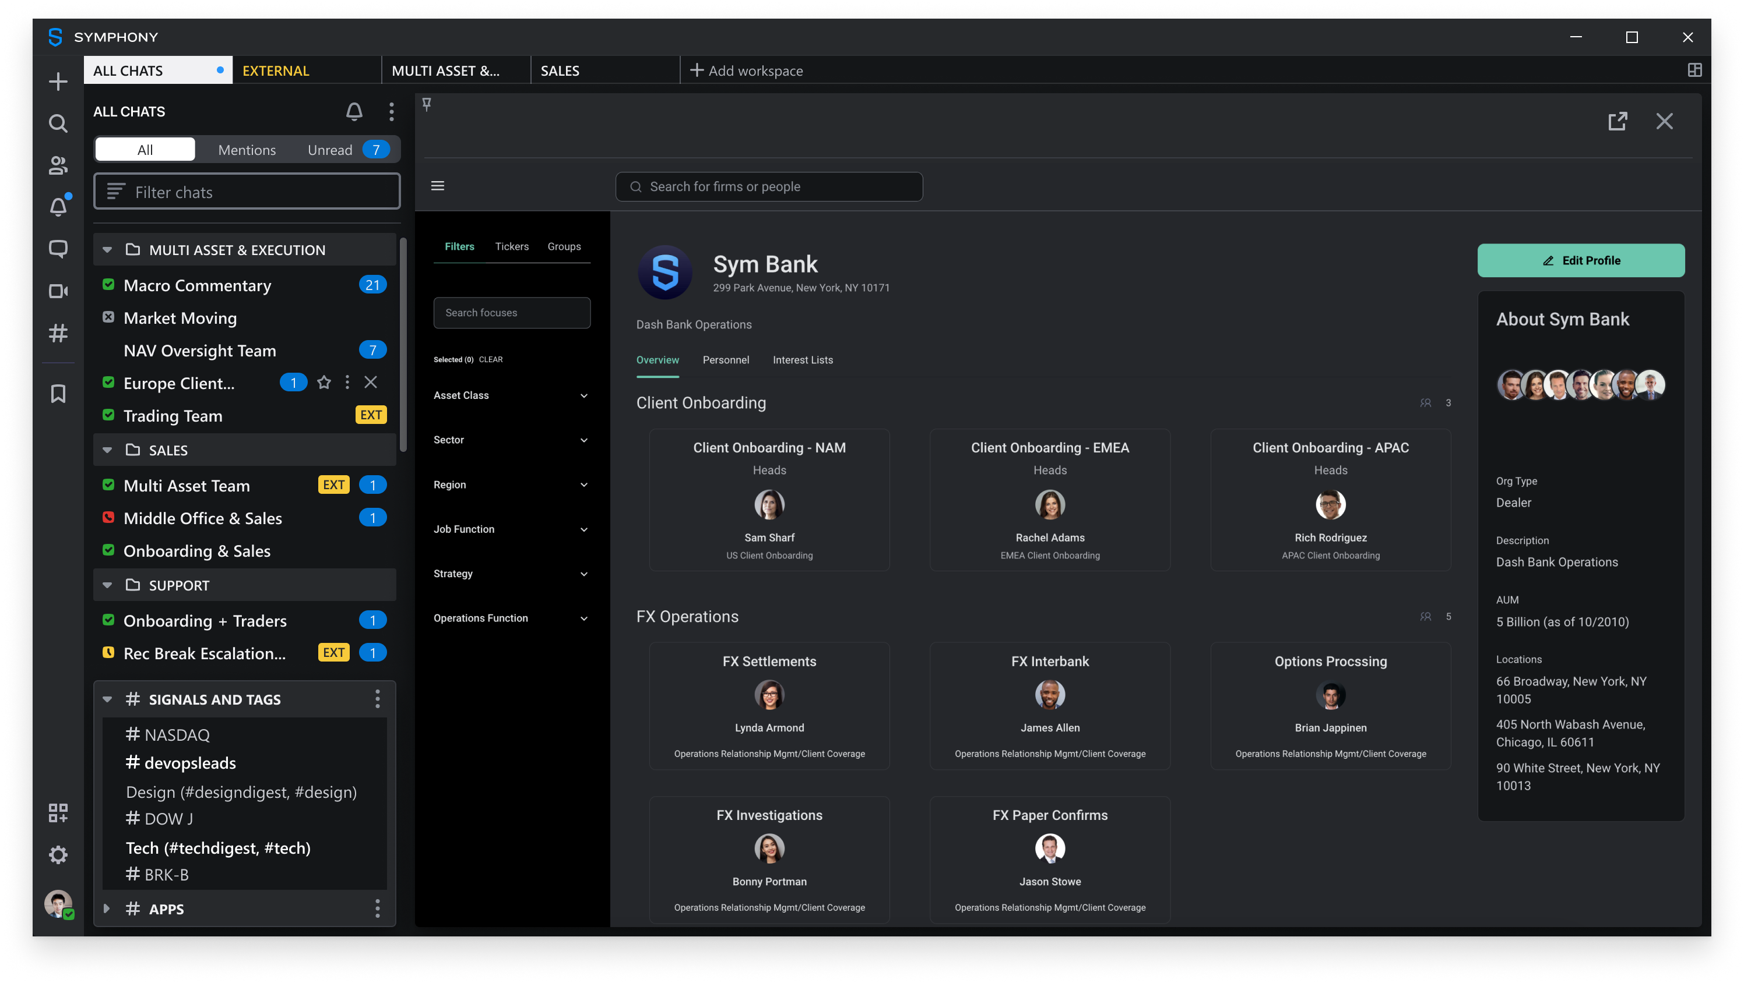The image size is (1744, 983).
Task: Switch chat filter to Unread
Action: (347, 150)
